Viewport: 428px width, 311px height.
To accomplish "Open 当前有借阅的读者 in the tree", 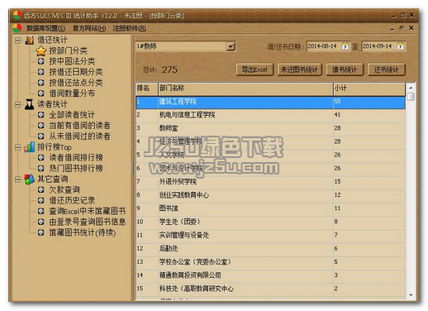I will coord(79,126).
